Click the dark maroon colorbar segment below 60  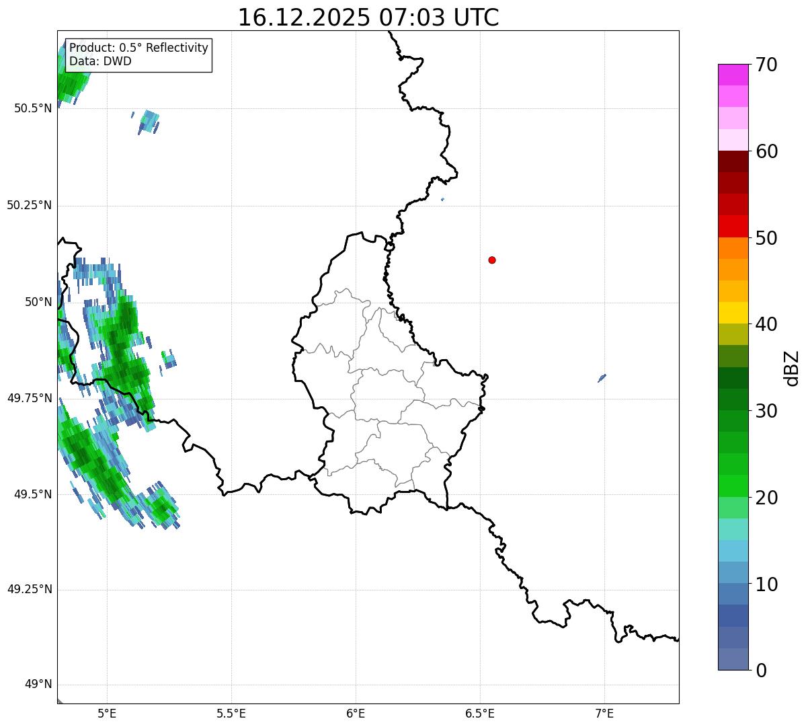point(733,161)
